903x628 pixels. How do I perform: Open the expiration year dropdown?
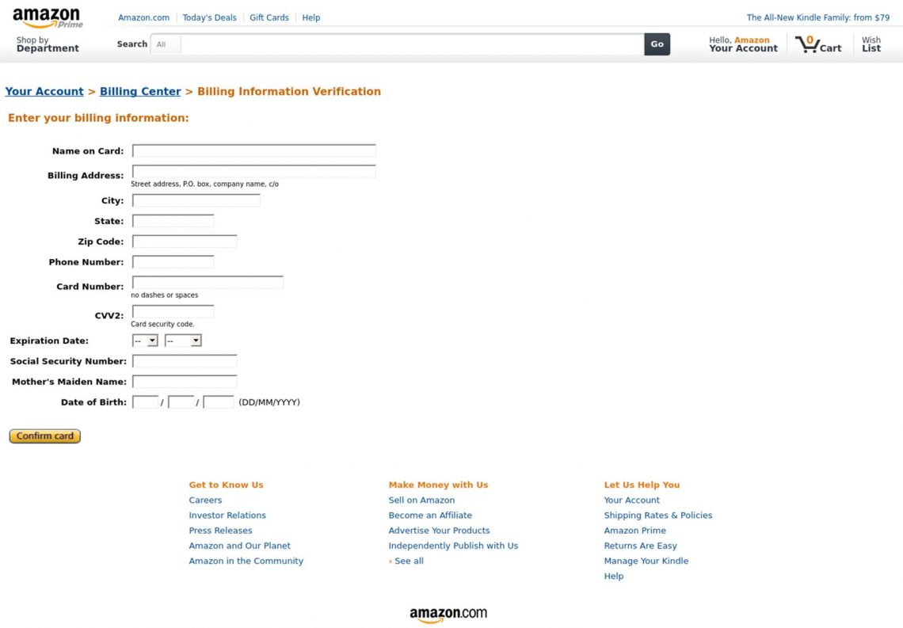pos(183,340)
